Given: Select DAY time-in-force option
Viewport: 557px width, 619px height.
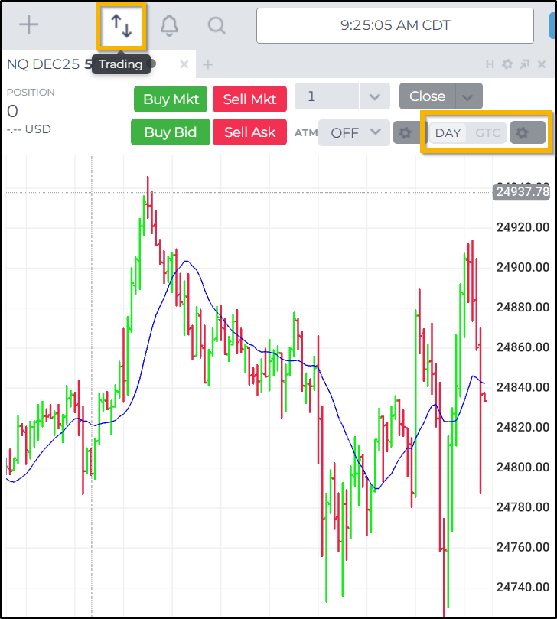Looking at the screenshot, I should (448, 132).
